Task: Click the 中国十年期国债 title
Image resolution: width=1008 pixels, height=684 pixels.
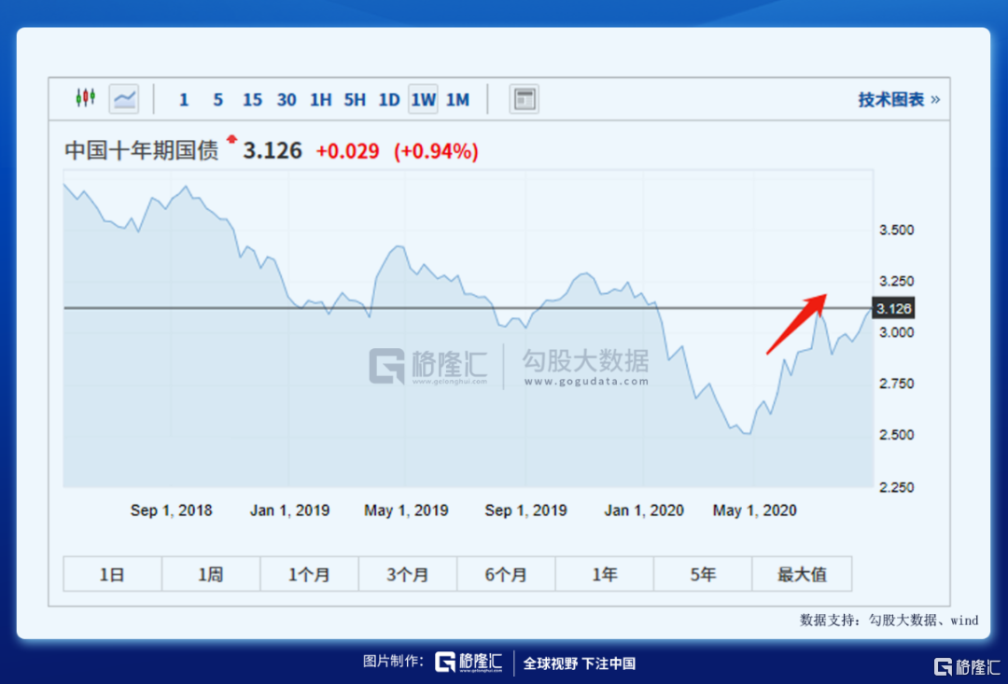Action: click(142, 150)
